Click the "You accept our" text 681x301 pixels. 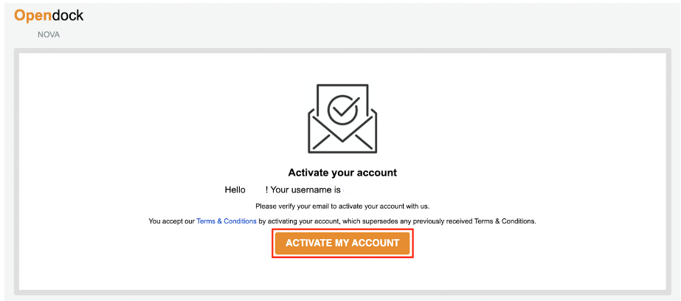coord(171,221)
